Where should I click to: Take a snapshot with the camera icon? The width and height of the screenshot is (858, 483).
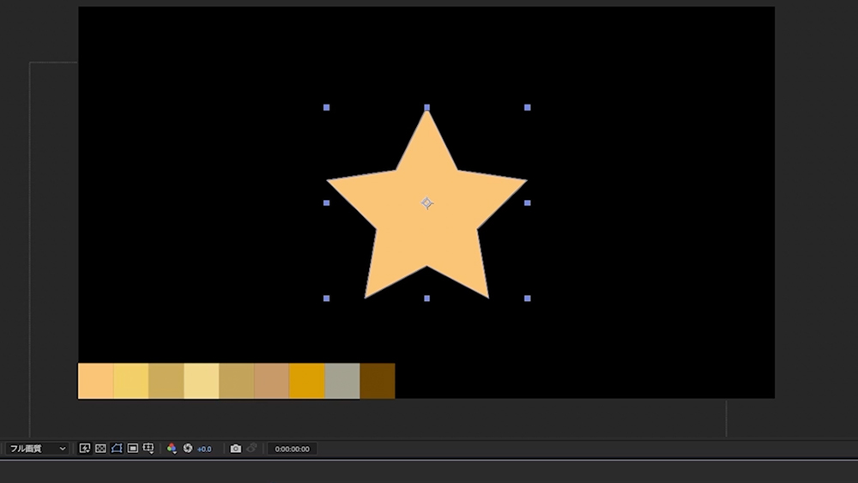point(236,449)
